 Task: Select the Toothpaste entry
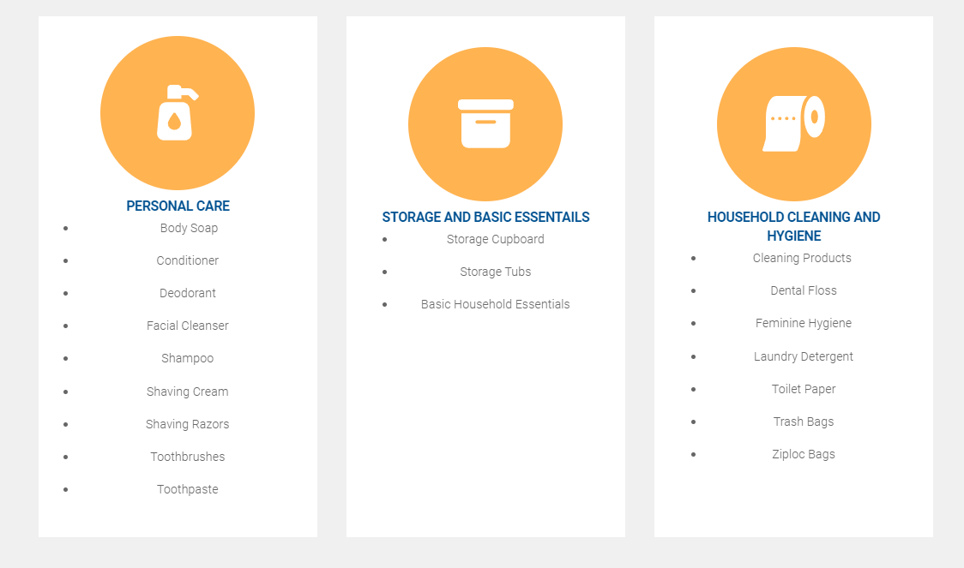coord(188,489)
